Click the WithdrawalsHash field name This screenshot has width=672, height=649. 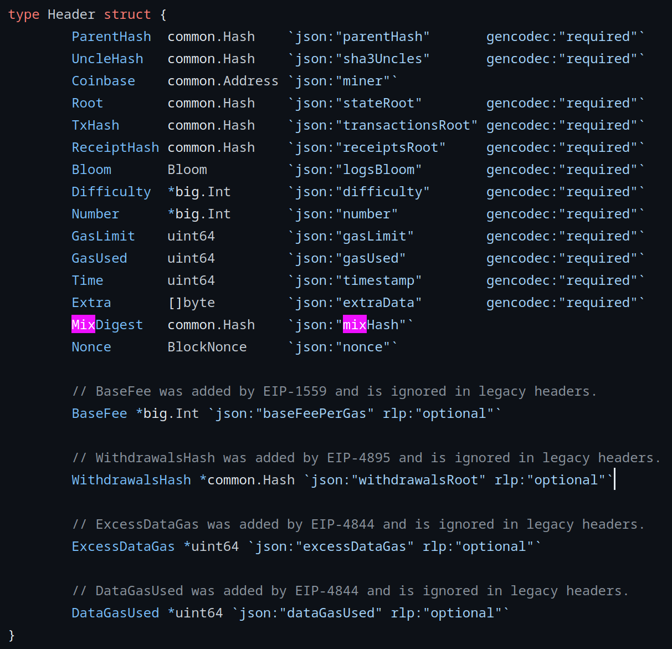coord(131,479)
